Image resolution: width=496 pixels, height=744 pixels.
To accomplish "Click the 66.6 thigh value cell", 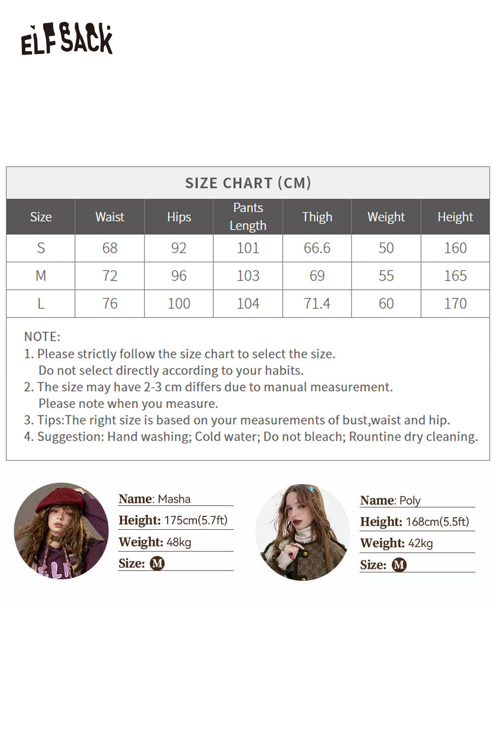I will 317,248.
